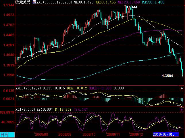Click the MA3 indicator chart icon
This screenshot has height=138, width=185.
(34, 2)
